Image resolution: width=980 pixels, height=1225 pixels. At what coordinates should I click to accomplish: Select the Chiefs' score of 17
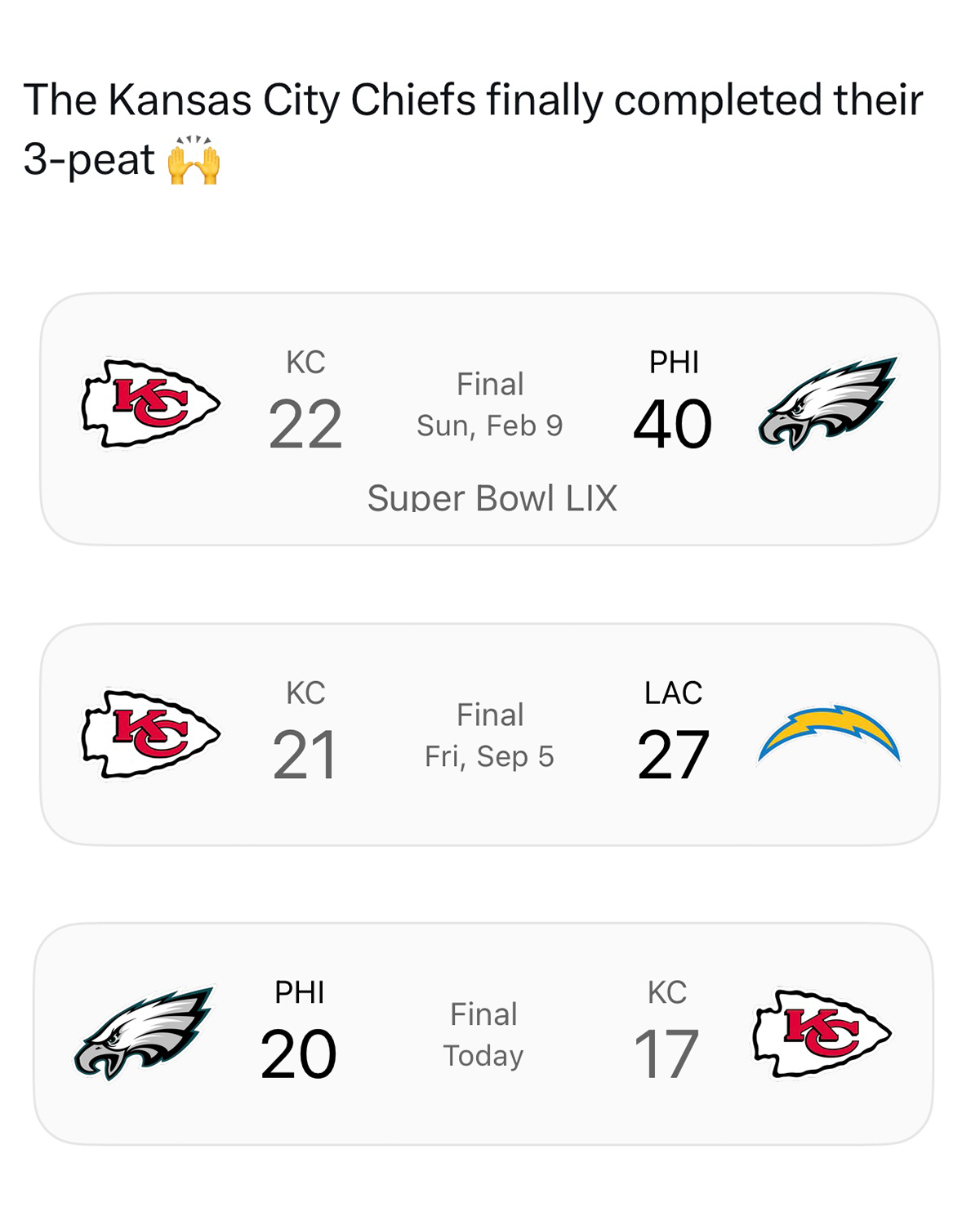[x=666, y=1054]
